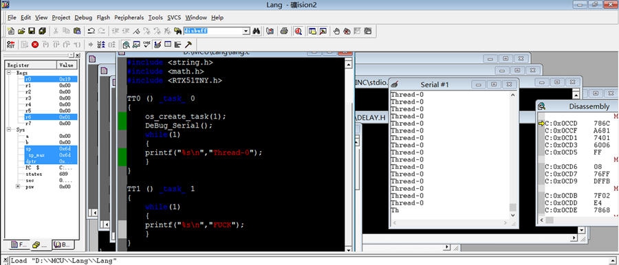
Task: Open the Debug menu
Action: click(83, 18)
